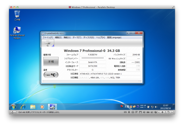Open Windows Media Player from taskbar
The height and width of the screenshot is (127, 184).
click(42, 107)
